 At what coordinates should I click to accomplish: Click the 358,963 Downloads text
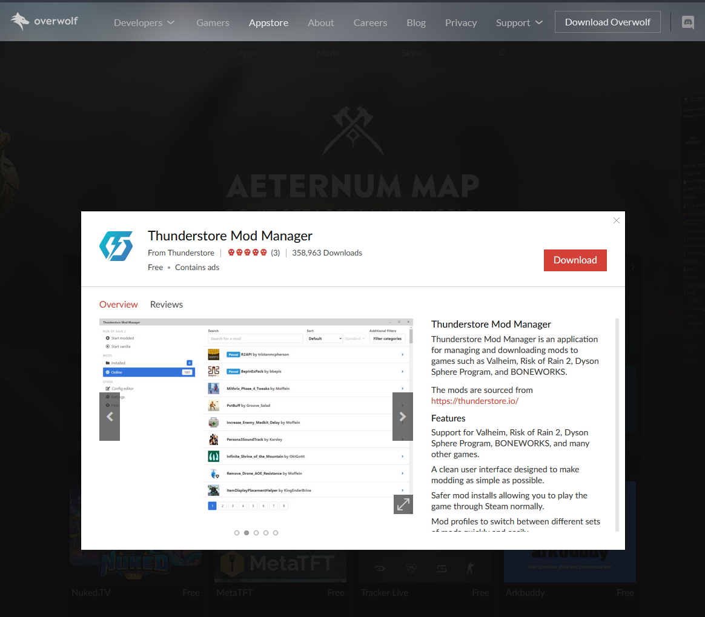point(327,252)
